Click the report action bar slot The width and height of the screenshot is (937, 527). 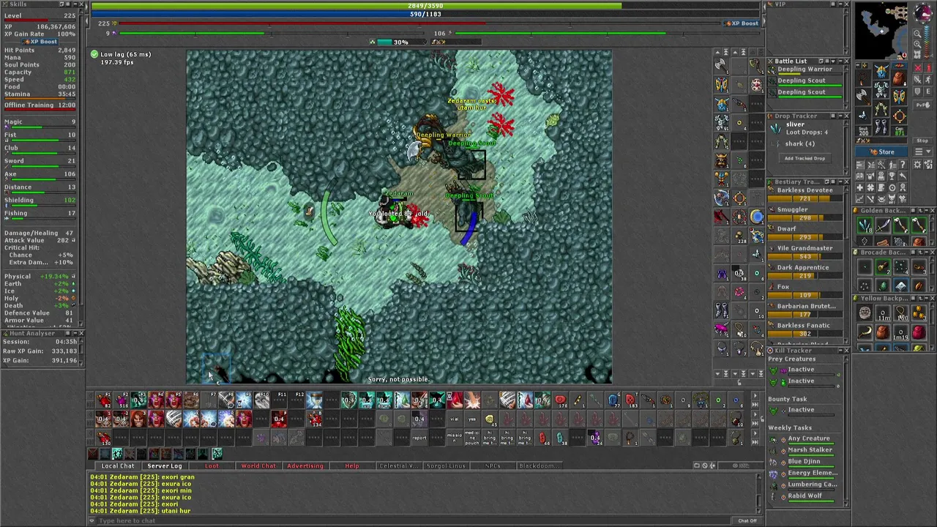coord(419,437)
